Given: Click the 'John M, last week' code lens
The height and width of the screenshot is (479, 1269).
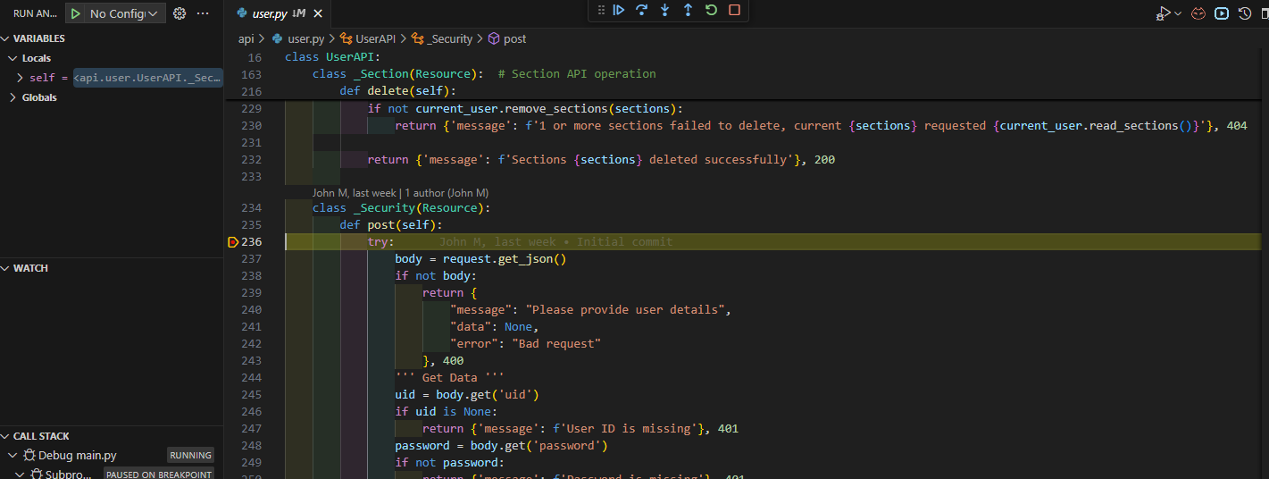Looking at the screenshot, I should 400,192.
